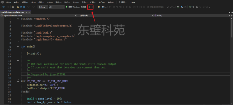This screenshot has width=233, height=105.
Task: Collapse the include block at line 1
Action: point(18,19)
